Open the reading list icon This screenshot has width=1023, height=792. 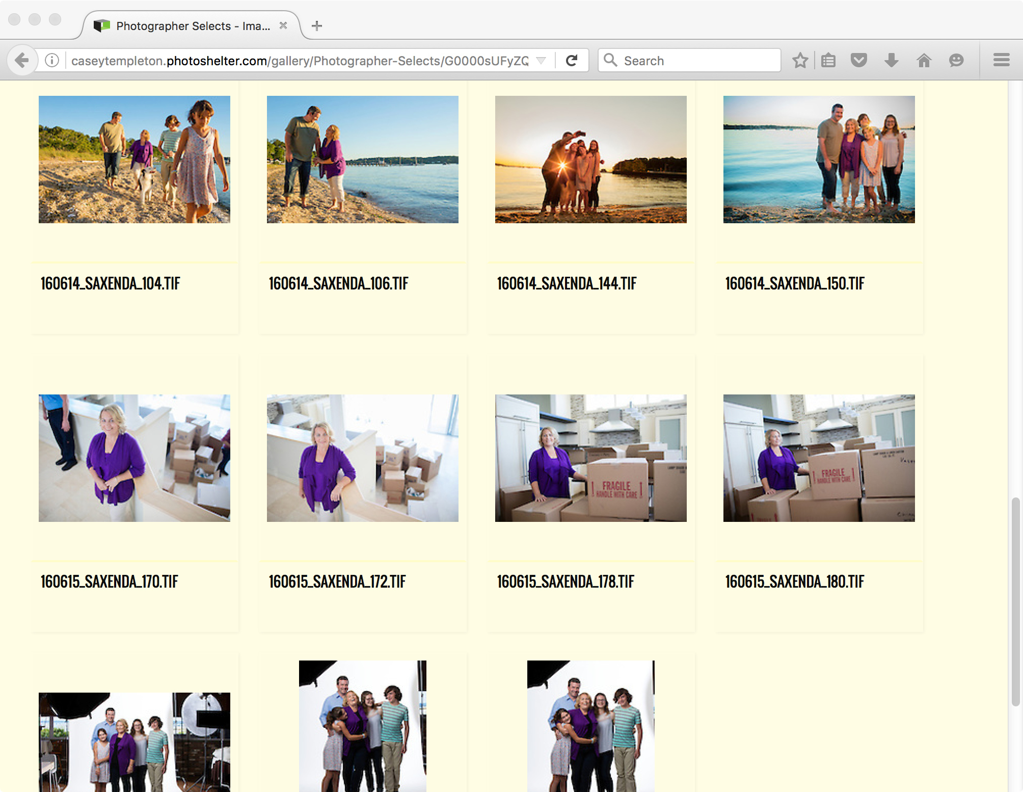tap(828, 60)
